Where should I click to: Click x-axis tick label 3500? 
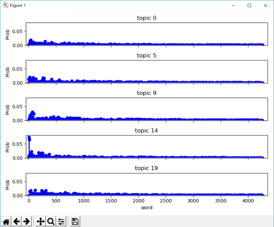coord(221,201)
